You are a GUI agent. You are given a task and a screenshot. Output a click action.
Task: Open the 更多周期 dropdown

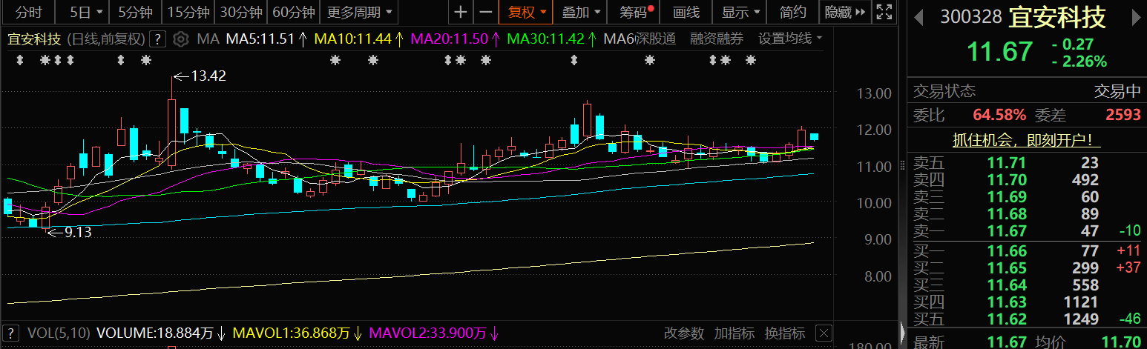click(x=360, y=12)
